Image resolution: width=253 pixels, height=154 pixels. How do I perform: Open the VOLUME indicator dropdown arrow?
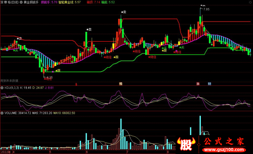click(2, 113)
